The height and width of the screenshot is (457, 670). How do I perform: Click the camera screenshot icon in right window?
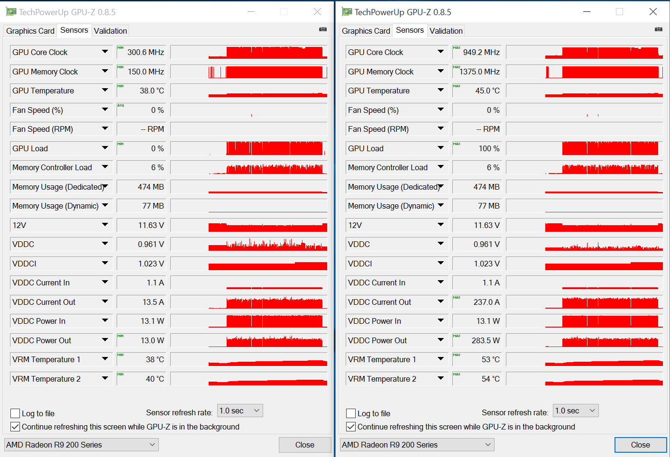click(659, 29)
